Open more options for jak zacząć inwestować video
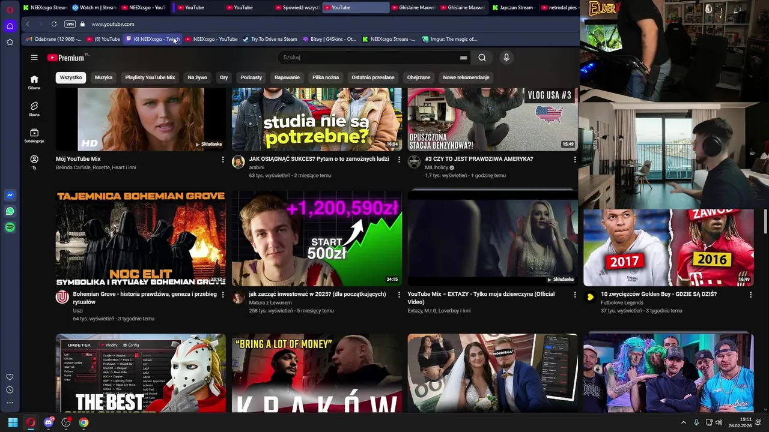This screenshot has height=432, width=769. pyautogui.click(x=399, y=295)
